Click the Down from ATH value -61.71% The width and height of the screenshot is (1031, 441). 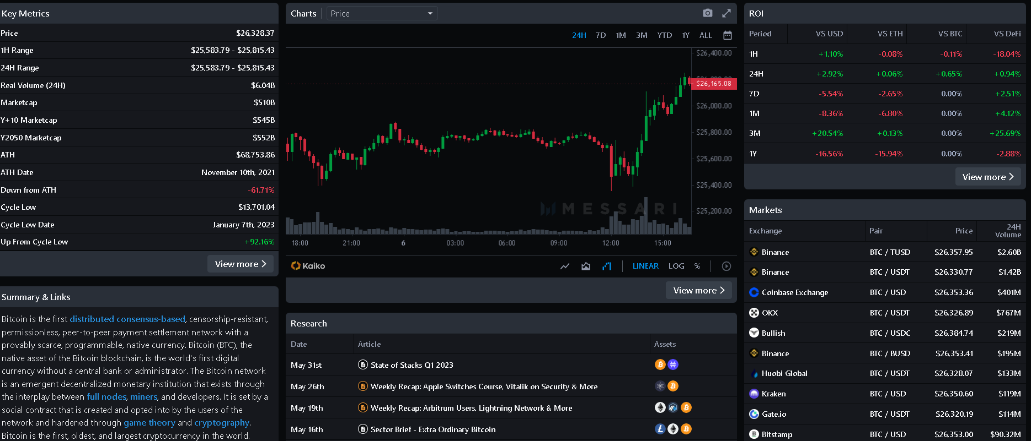coord(261,190)
